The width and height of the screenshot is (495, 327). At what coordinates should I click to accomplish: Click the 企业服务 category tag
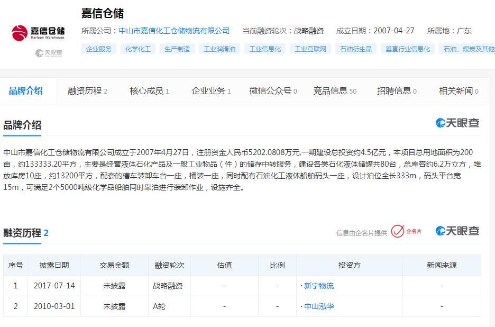pos(98,48)
